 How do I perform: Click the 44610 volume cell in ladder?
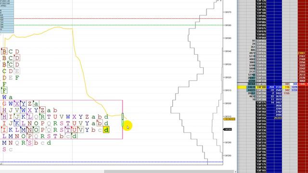tap(251, 87)
